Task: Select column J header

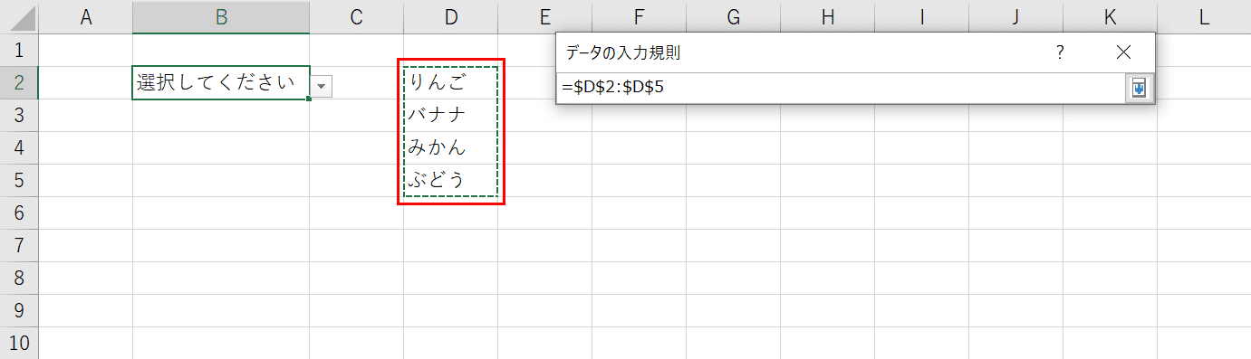Action: [1015, 16]
